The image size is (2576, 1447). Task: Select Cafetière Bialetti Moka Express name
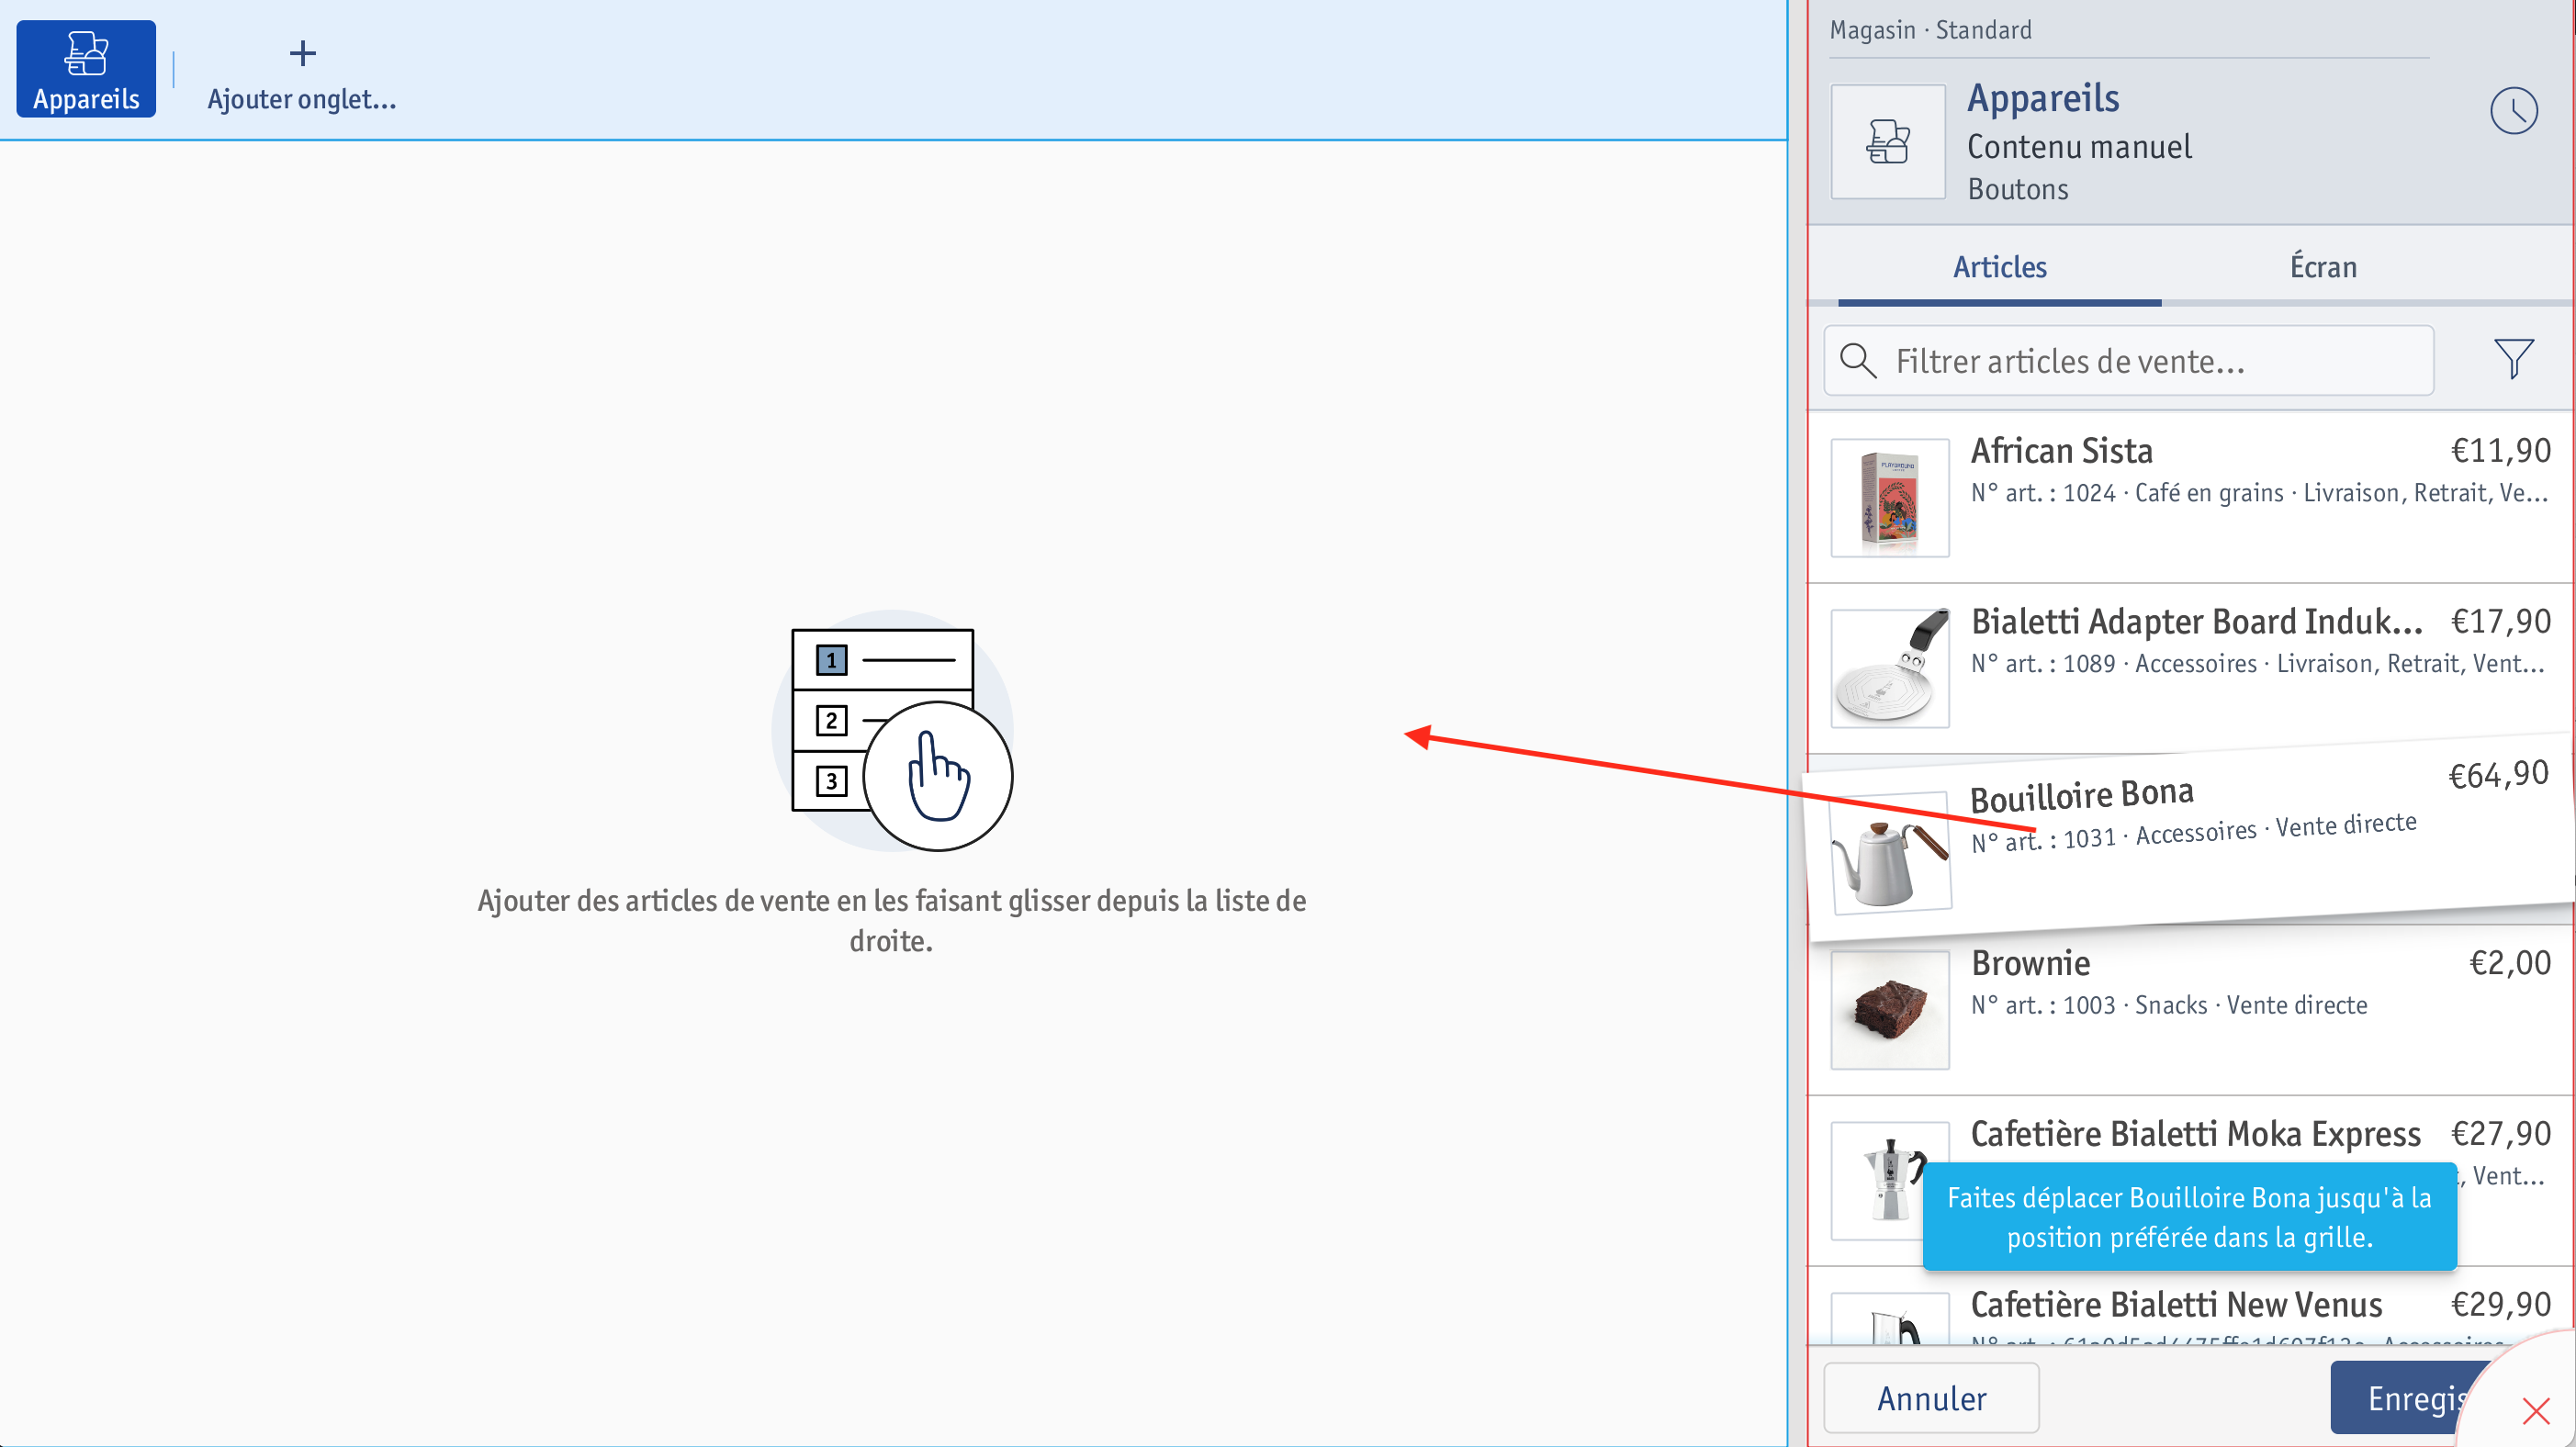(x=2195, y=1134)
